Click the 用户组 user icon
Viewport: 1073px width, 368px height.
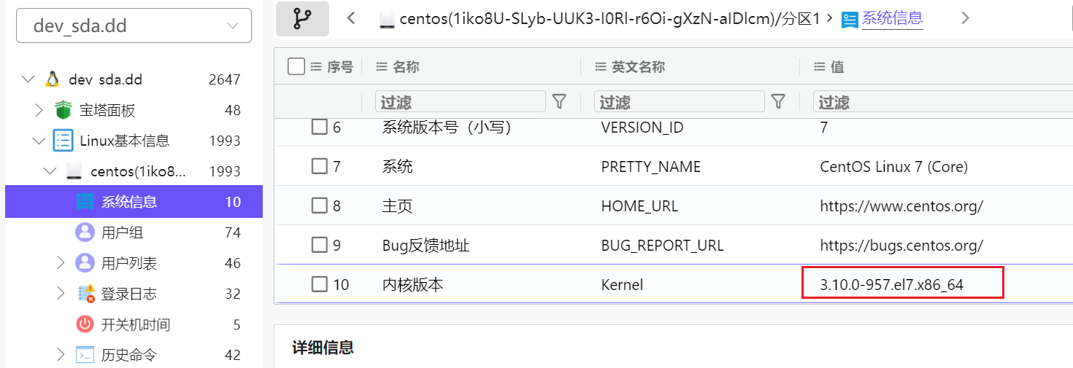point(85,232)
